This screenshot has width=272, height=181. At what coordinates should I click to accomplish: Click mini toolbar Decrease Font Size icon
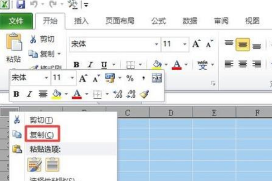[x=96, y=78]
